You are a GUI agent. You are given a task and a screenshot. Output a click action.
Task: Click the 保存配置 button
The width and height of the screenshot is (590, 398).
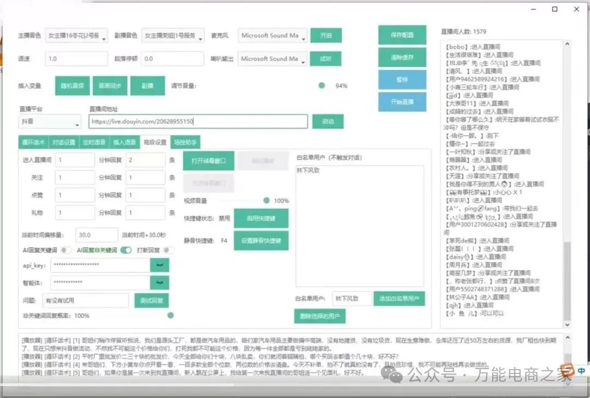[402, 35]
